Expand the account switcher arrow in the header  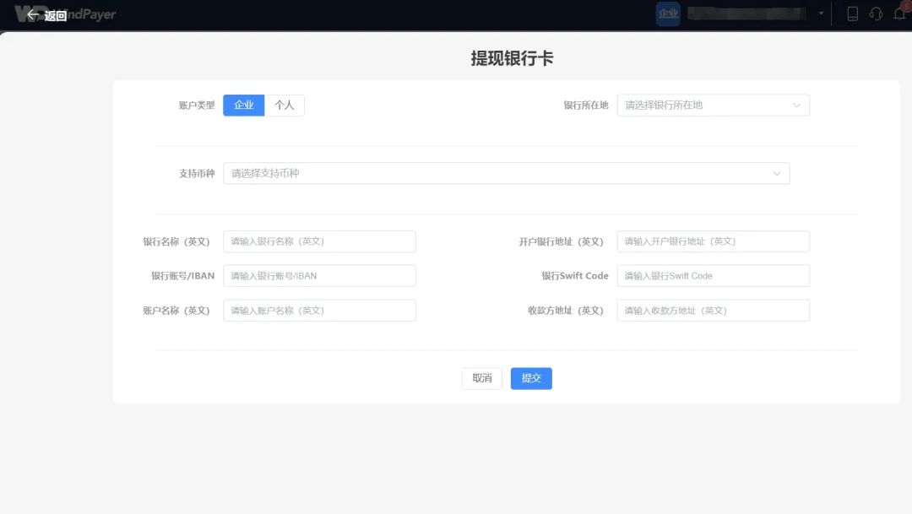pyautogui.click(x=820, y=14)
